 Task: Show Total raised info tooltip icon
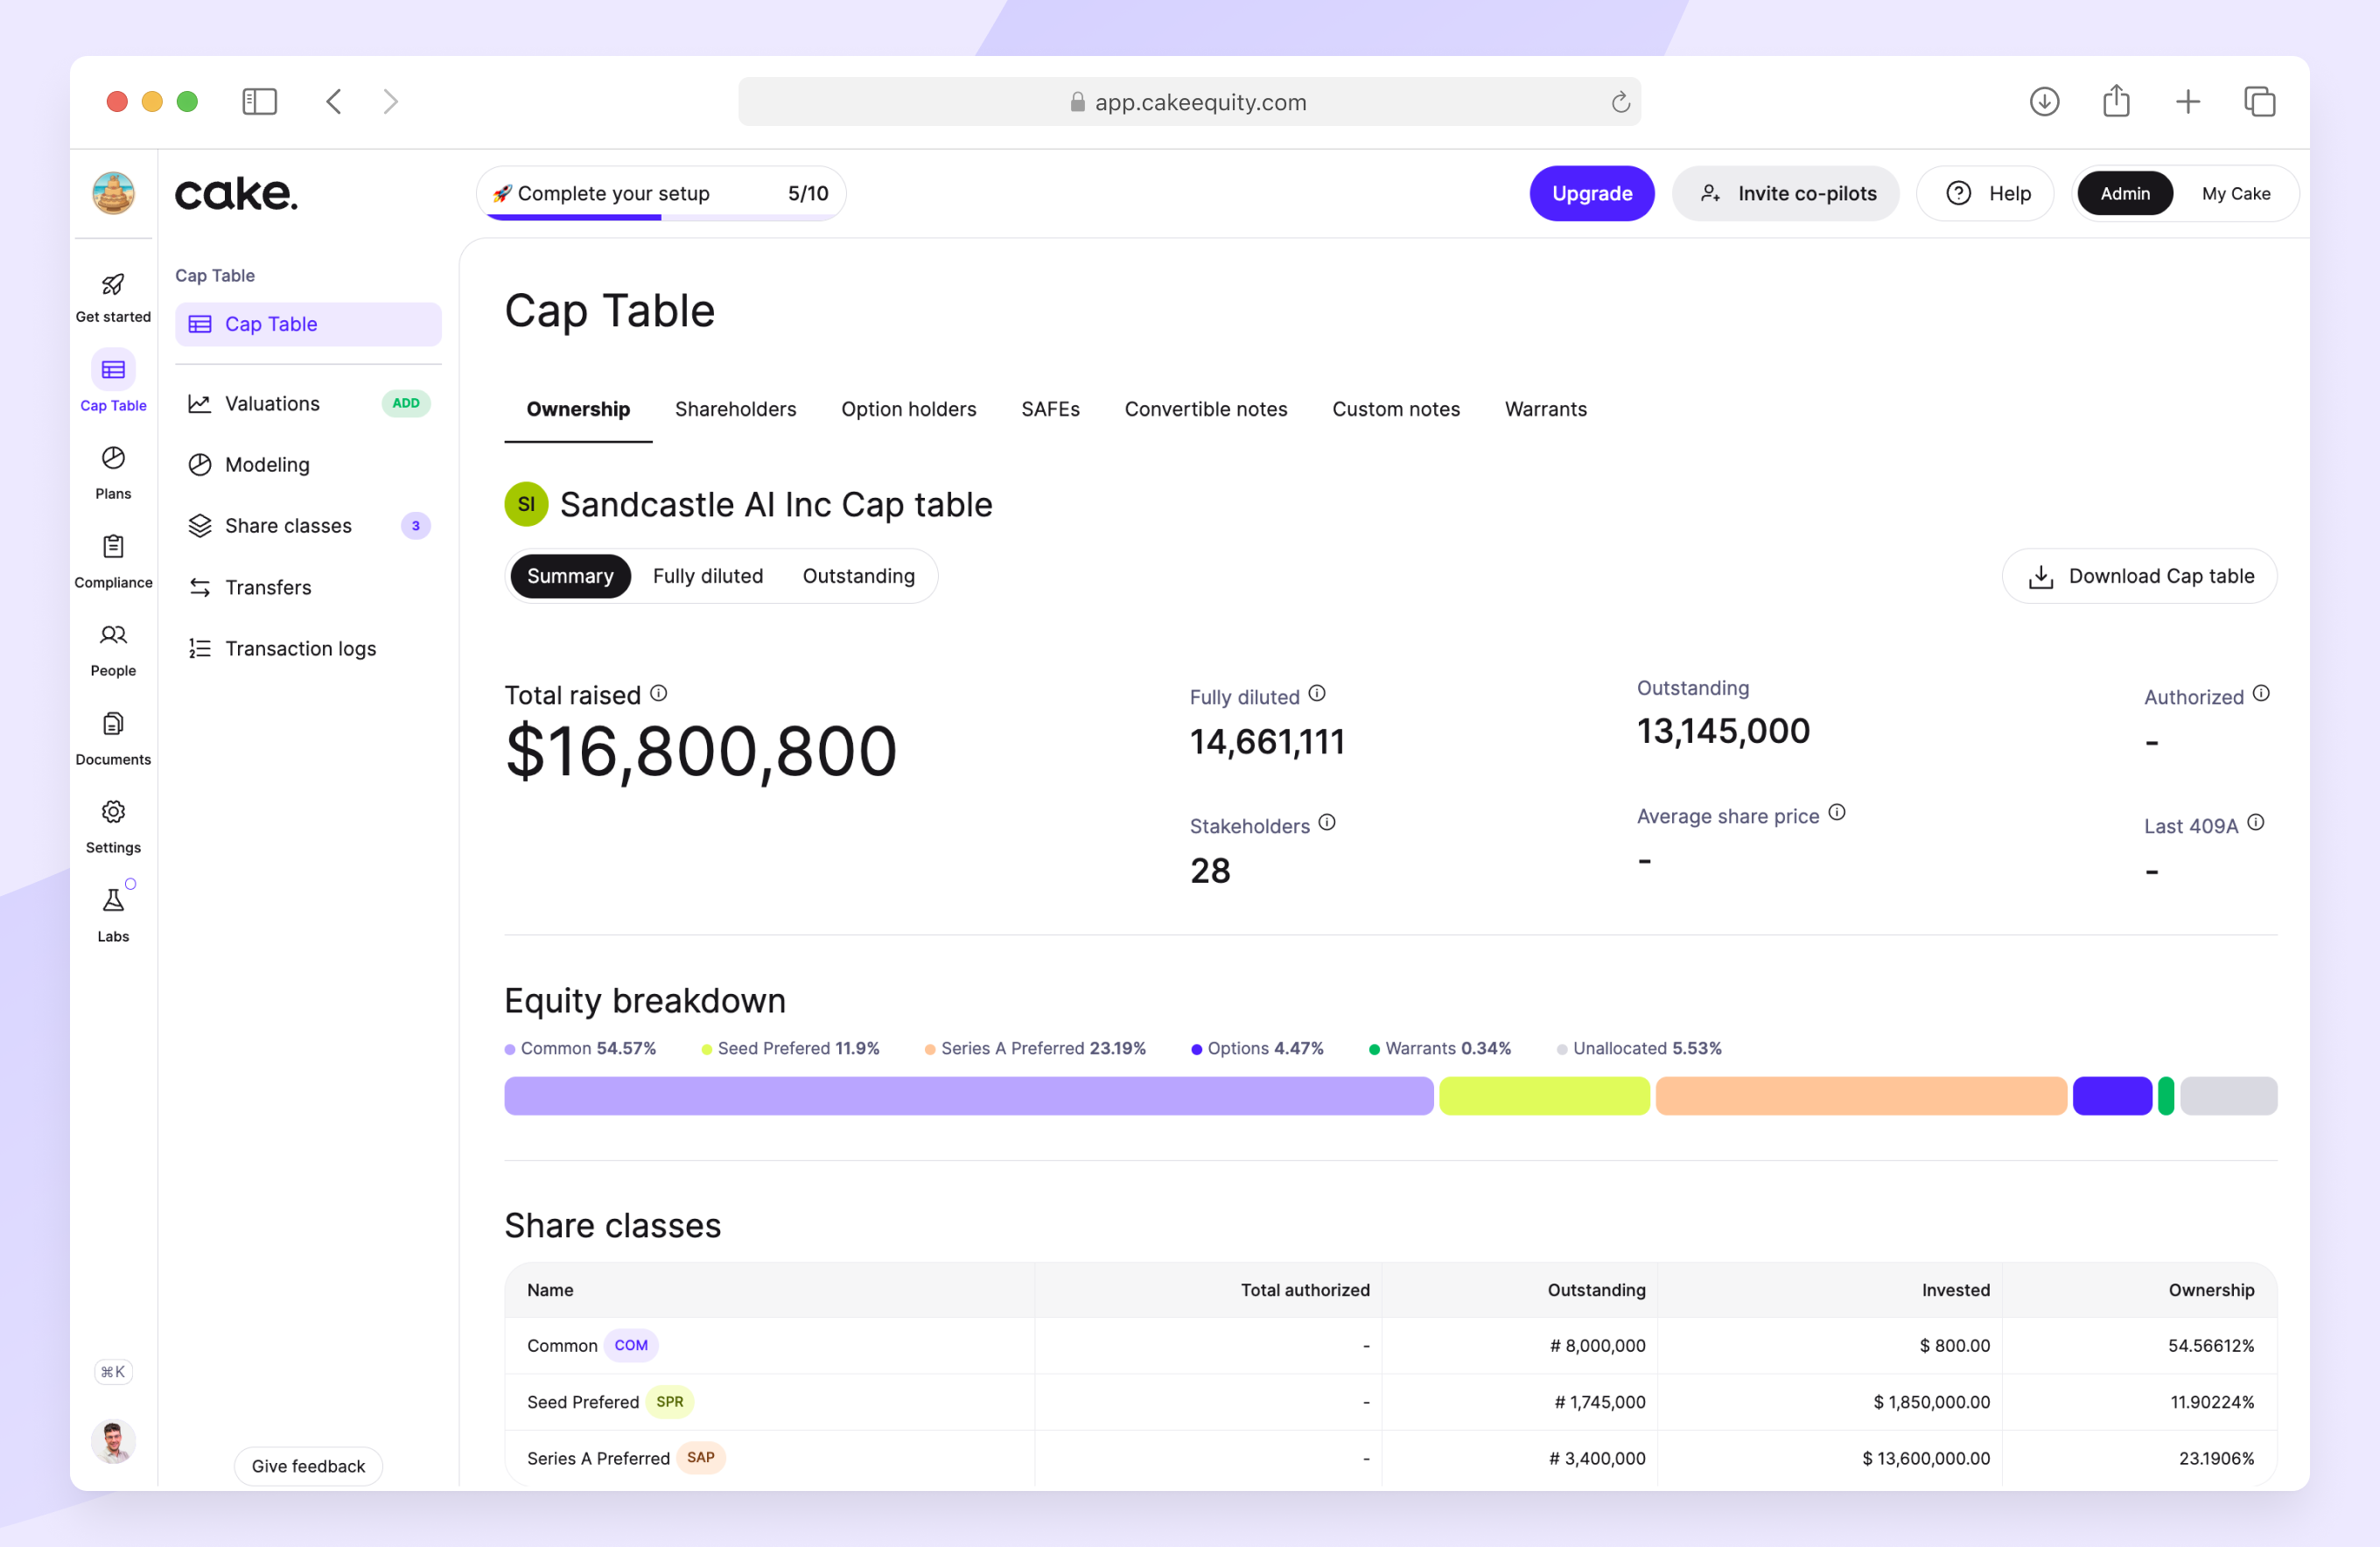pos(658,693)
